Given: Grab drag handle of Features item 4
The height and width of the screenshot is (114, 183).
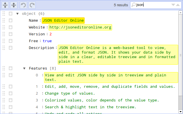Looking at the screenshot, I should (x=4, y=107).
